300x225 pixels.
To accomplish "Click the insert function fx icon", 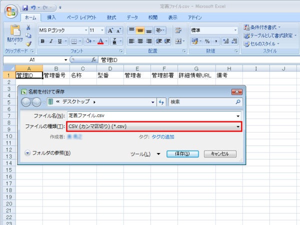I will tap(93, 59).
